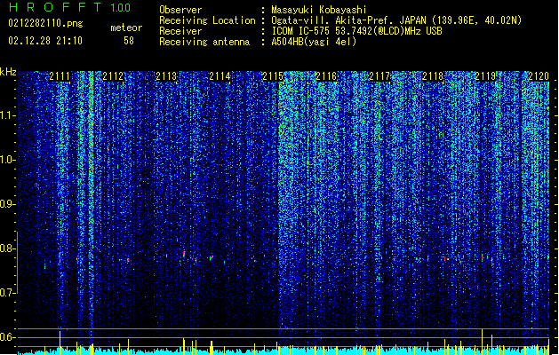The height and width of the screenshot is (355, 559).
Task: Click the 2112 time marker
Action: pyautogui.click(x=113, y=76)
